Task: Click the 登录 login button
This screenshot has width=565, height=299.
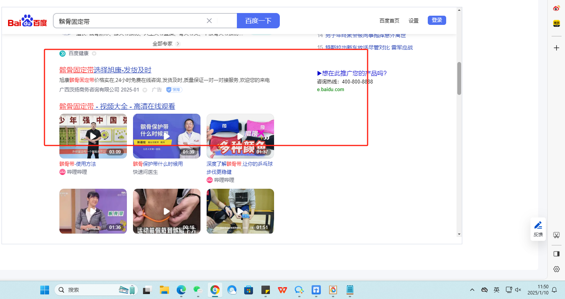Action: pos(437,20)
